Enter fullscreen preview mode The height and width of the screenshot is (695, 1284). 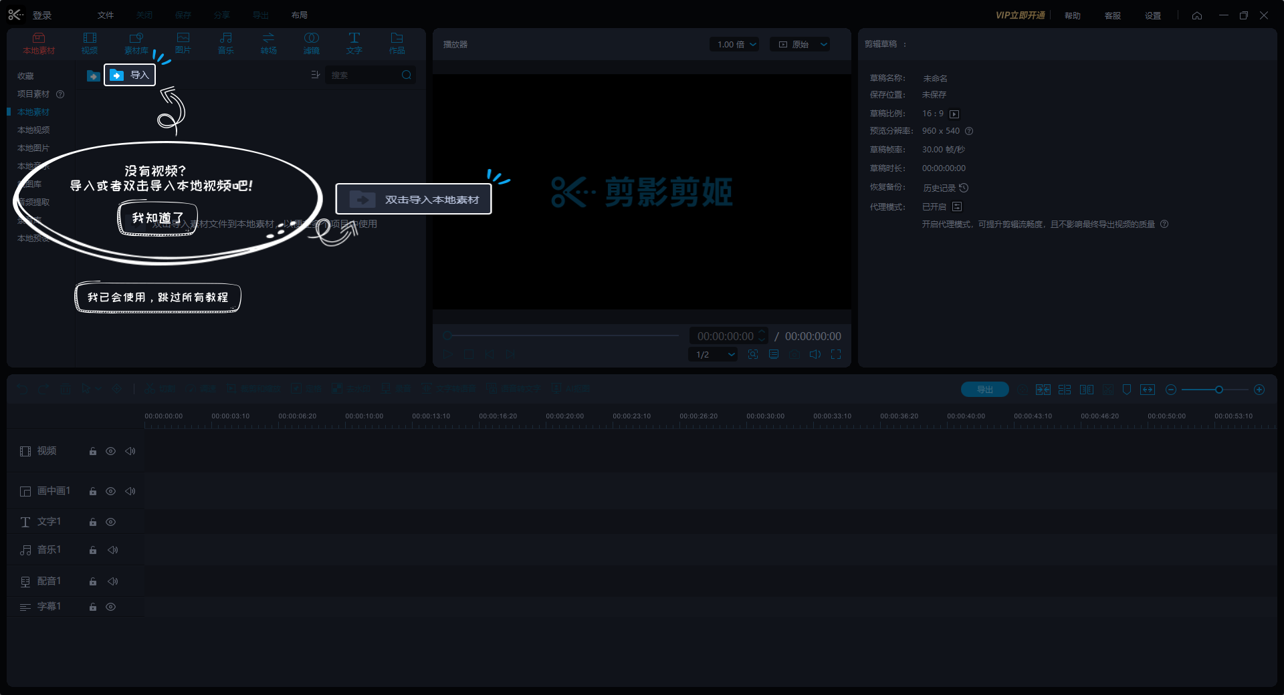[x=836, y=355]
